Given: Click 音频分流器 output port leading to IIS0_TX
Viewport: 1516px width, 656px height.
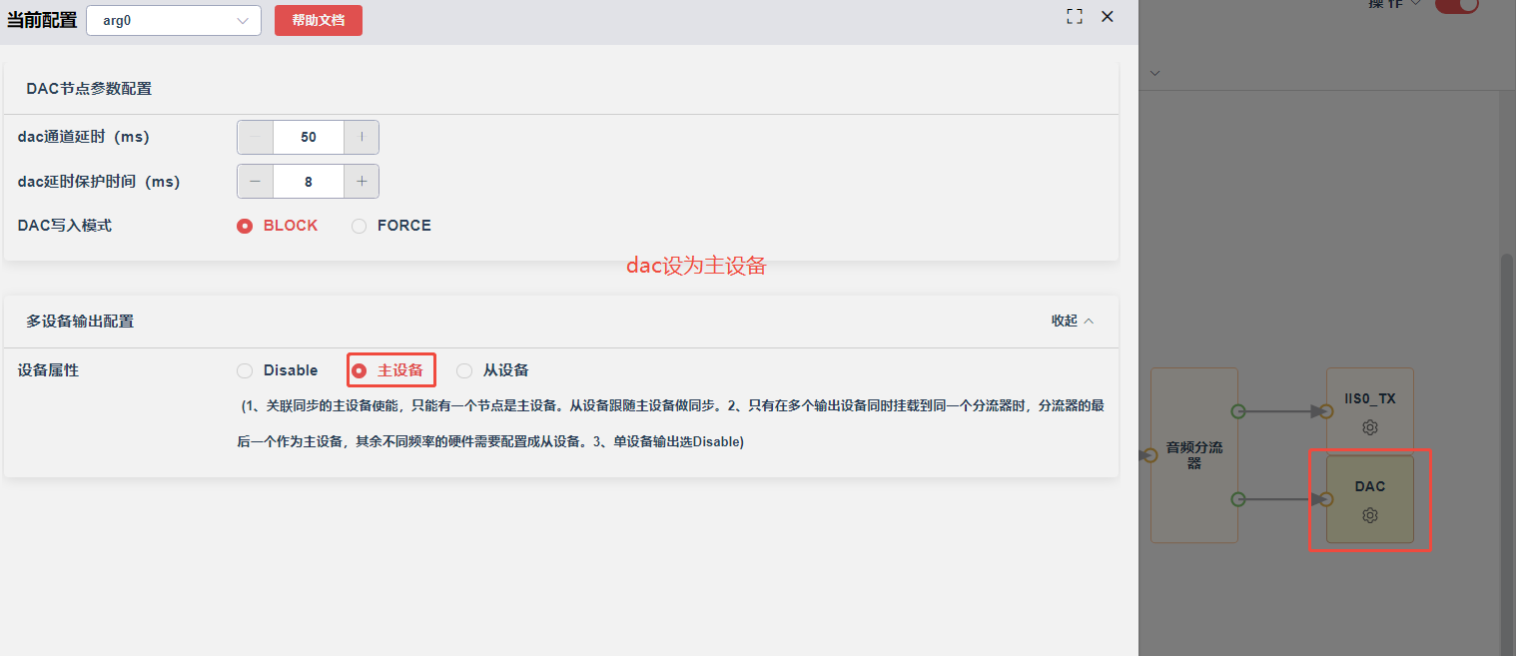Looking at the screenshot, I should [1238, 411].
